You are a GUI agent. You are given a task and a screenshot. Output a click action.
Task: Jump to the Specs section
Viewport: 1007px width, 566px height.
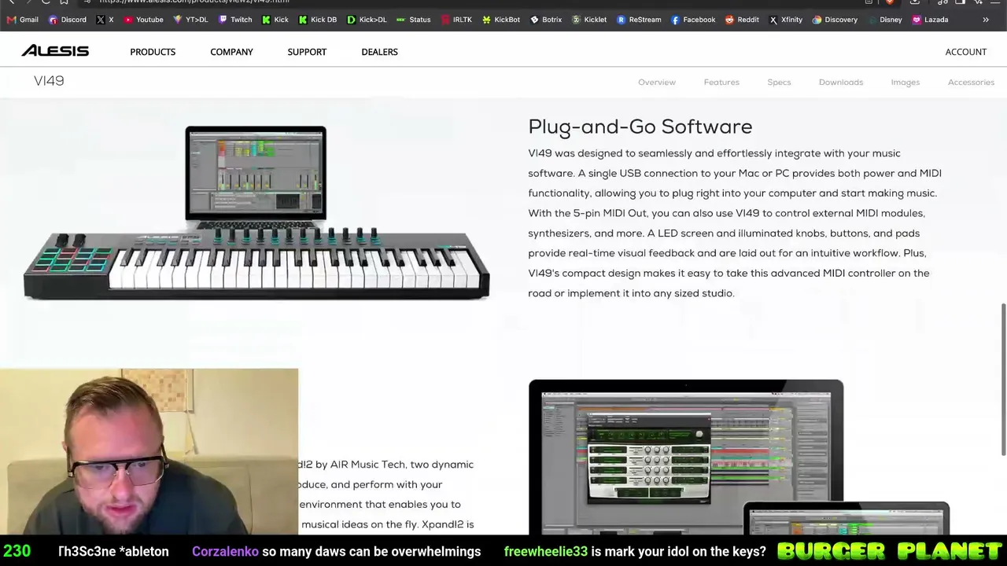(x=779, y=82)
